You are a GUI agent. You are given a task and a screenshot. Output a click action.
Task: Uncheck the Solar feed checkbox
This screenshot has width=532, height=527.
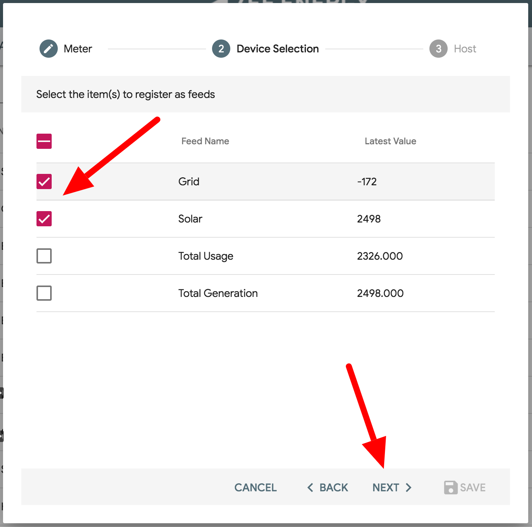pyautogui.click(x=44, y=219)
